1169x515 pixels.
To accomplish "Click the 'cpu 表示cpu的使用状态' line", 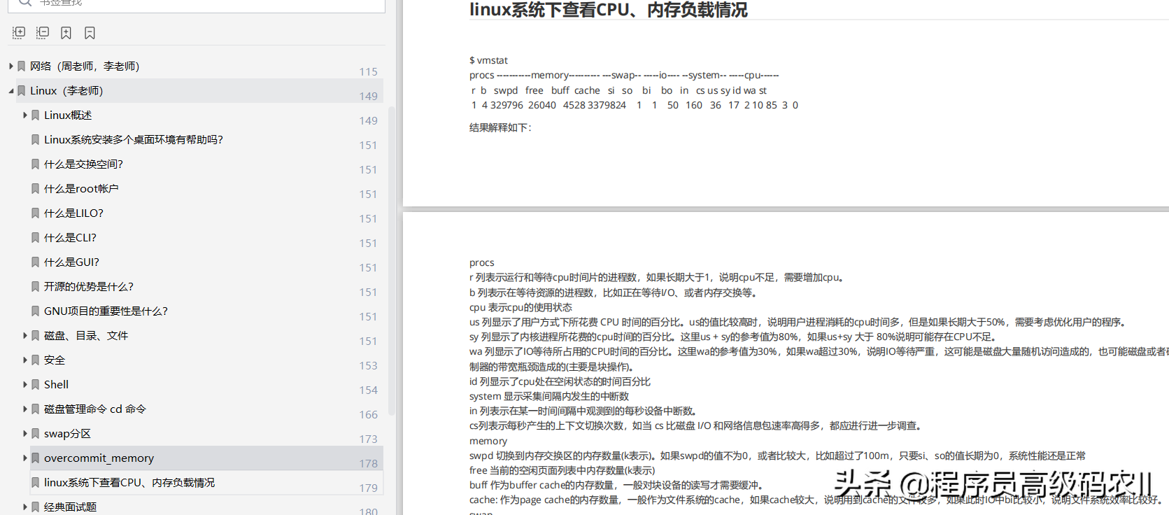I will coord(520,307).
